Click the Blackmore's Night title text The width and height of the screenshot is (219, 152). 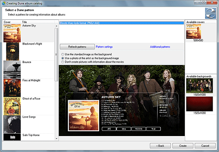coord(32,44)
